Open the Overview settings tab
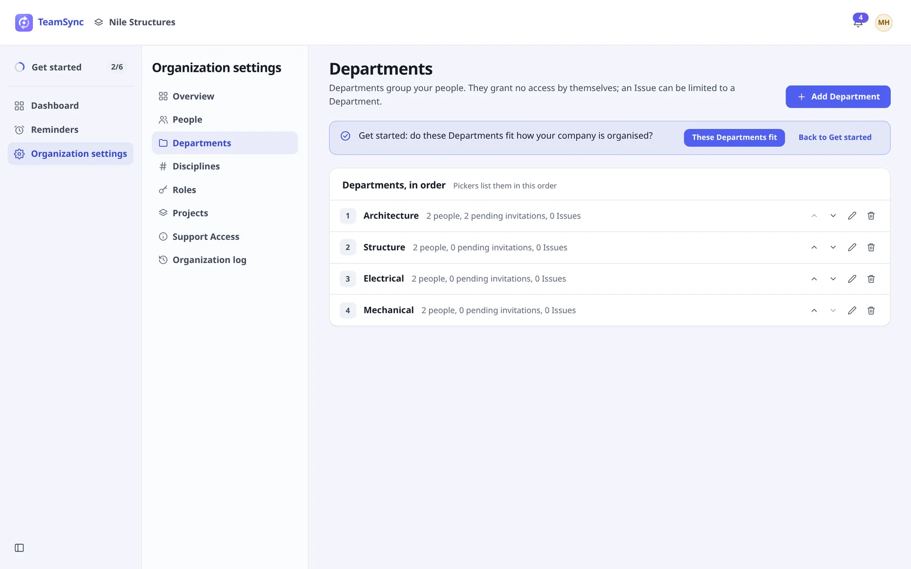 pos(225,96)
